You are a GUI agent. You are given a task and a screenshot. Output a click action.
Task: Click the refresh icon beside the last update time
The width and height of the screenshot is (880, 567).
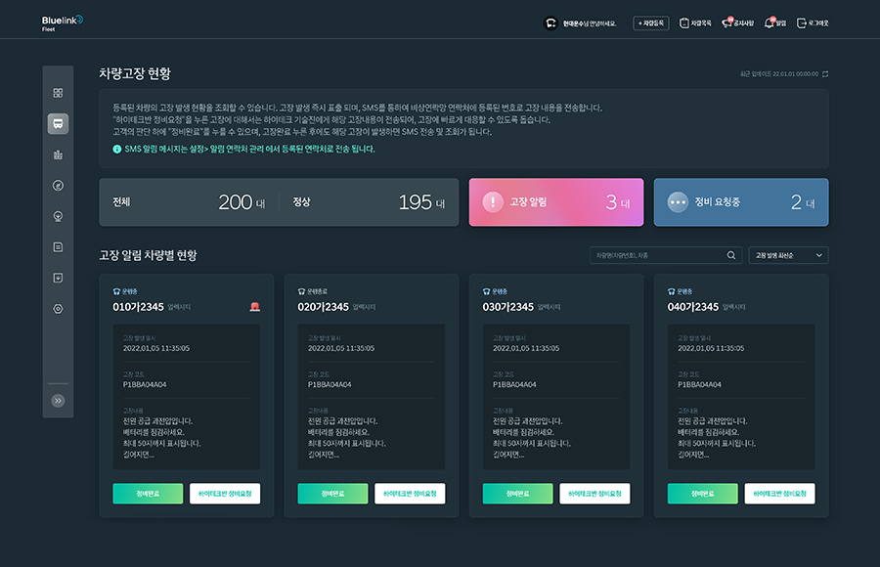pos(825,73)
